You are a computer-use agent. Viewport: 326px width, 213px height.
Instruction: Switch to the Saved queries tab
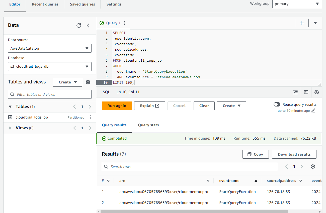point(82,4)
